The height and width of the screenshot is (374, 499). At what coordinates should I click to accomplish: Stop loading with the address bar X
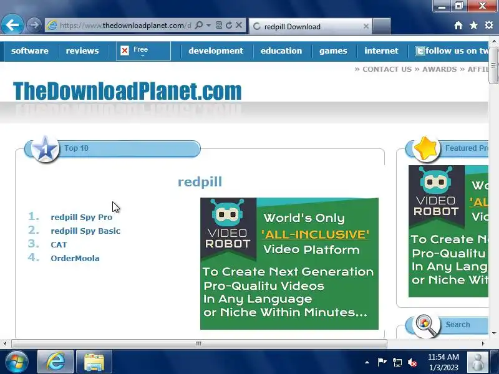pos(239,25)
